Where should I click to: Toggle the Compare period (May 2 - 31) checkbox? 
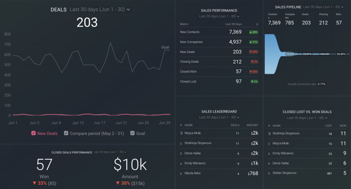tap(66, 133)
